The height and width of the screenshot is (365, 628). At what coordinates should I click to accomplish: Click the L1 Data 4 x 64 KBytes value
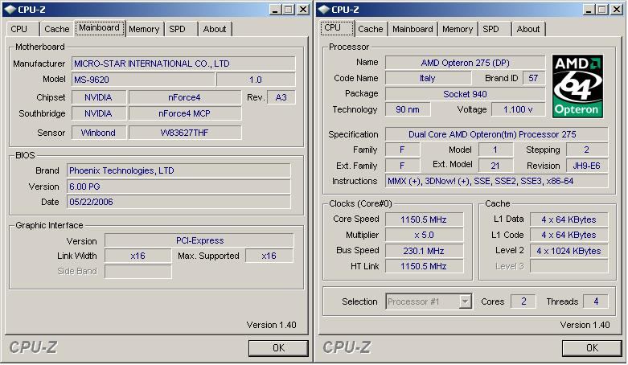(568, 219)
